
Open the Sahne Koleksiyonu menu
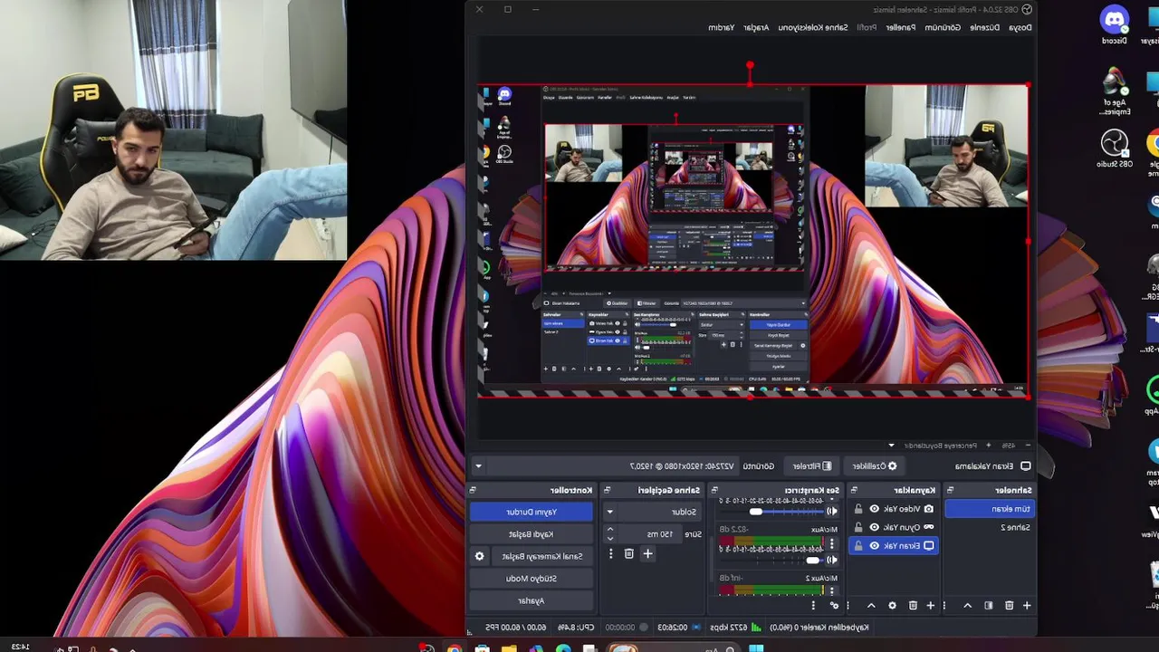[x=813, y=27]
